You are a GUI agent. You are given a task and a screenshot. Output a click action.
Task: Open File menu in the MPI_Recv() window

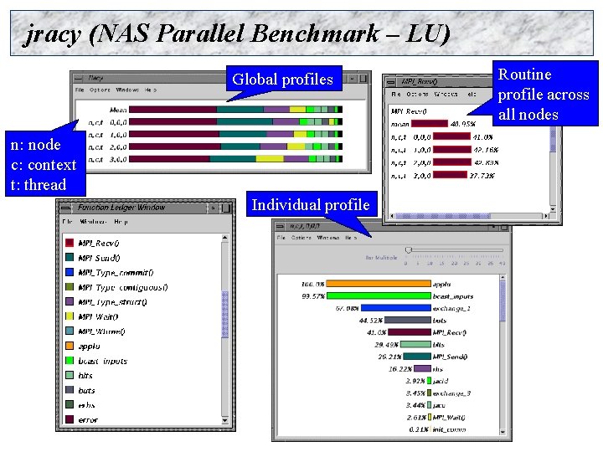(x=395, y=94)
